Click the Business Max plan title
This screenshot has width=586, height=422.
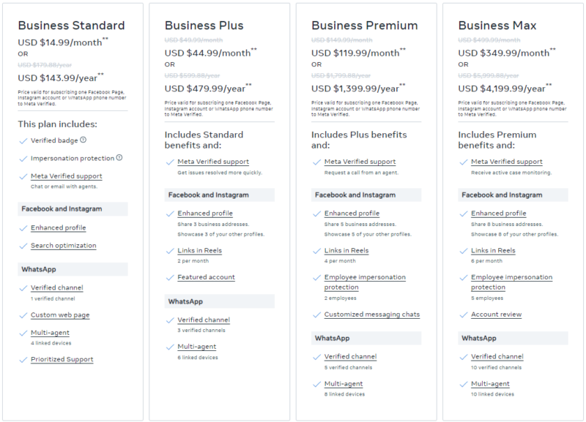pyautogui.click(x=497, y=26)
